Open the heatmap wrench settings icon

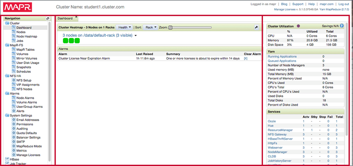pos(256,27)
